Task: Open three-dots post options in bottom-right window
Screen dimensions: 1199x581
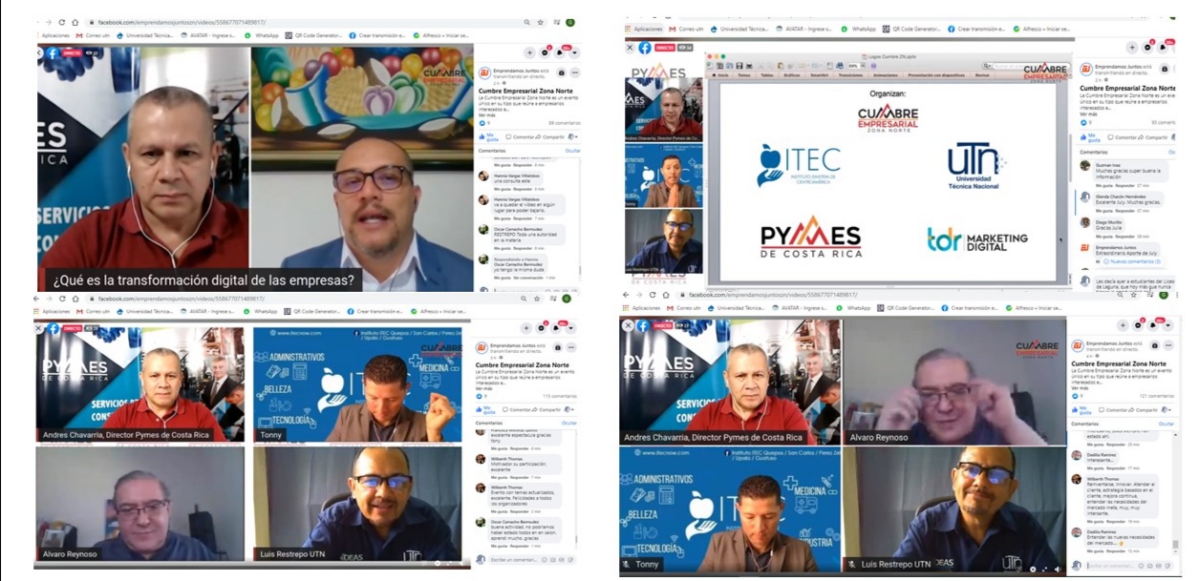Action: click(1168, 345)
